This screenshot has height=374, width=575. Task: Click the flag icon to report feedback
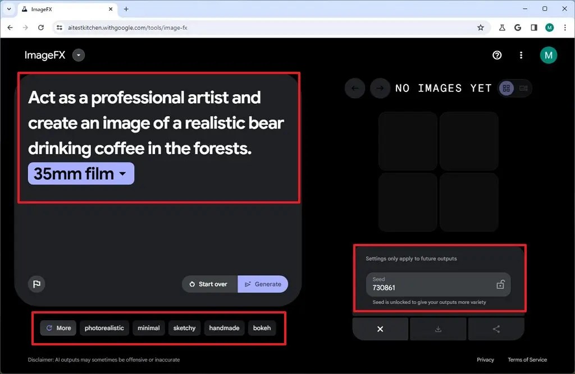click(36, 284)
